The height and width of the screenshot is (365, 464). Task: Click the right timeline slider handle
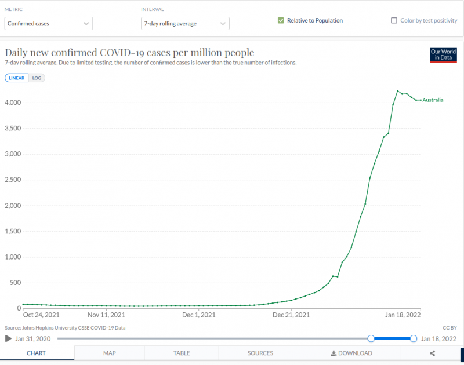tap(414, 338)
